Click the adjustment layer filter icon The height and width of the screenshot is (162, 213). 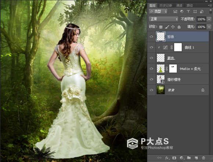coord(182,11)
